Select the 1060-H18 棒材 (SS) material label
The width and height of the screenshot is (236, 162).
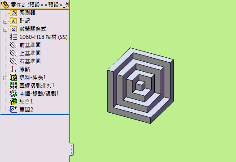(x=44, y=37)
